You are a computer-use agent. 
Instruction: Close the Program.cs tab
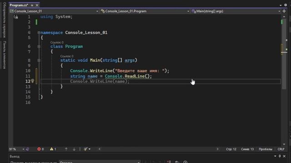(x=37, y=5)
